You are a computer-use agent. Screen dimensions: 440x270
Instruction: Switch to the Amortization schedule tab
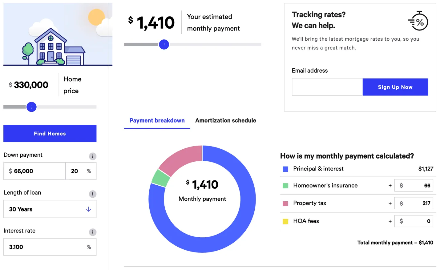click(225, 120)
